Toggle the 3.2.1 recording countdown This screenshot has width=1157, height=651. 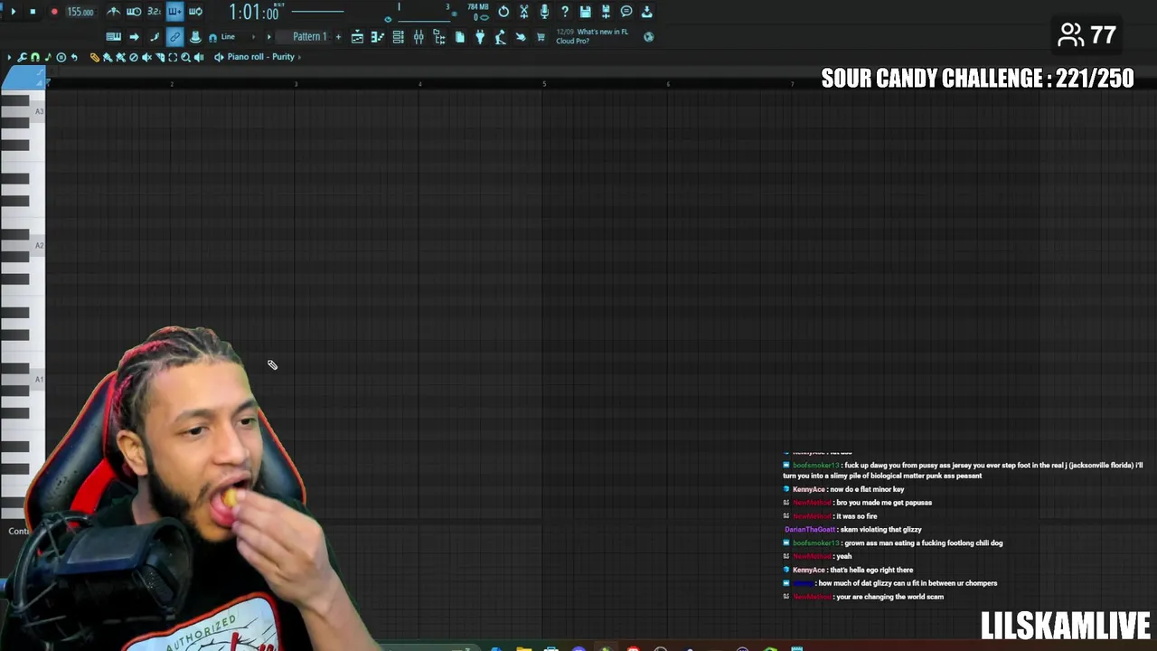[154, 12]
